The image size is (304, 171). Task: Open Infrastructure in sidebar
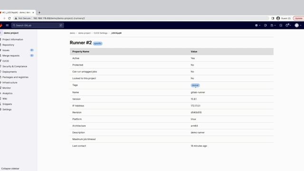pyautogui.click(x=9, y=83)
